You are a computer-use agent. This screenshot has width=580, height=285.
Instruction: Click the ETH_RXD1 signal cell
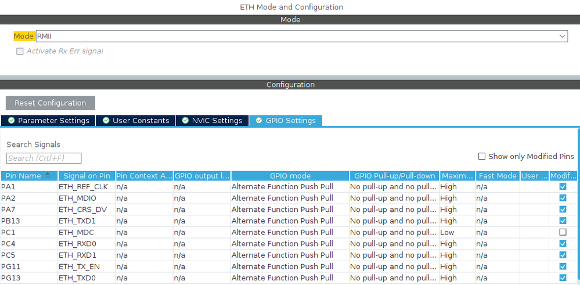[x=87, y=255]
